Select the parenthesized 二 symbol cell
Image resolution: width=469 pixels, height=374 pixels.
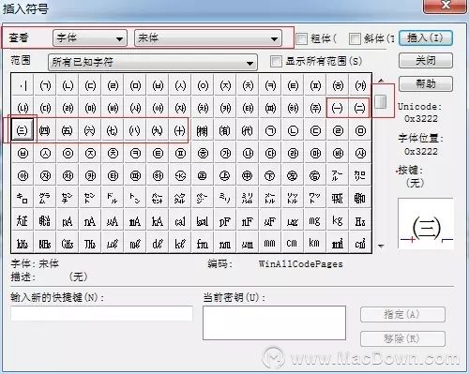(x=360, y=108)
